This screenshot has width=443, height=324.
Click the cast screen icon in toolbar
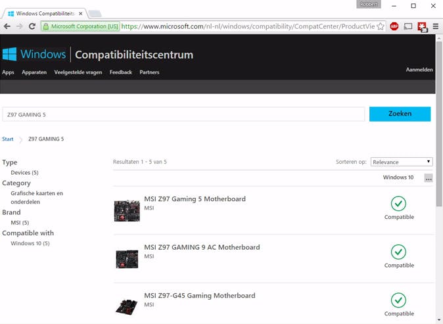point(408,26)
